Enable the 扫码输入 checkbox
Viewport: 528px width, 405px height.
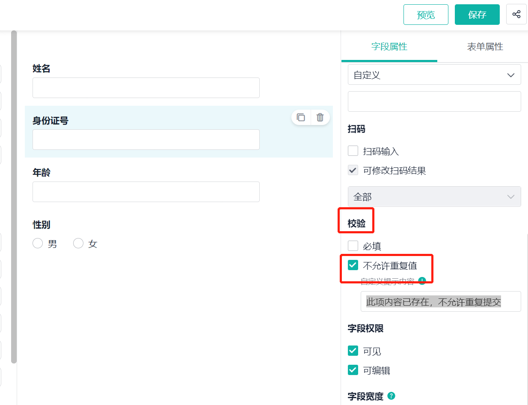click(x=353, y=151)
